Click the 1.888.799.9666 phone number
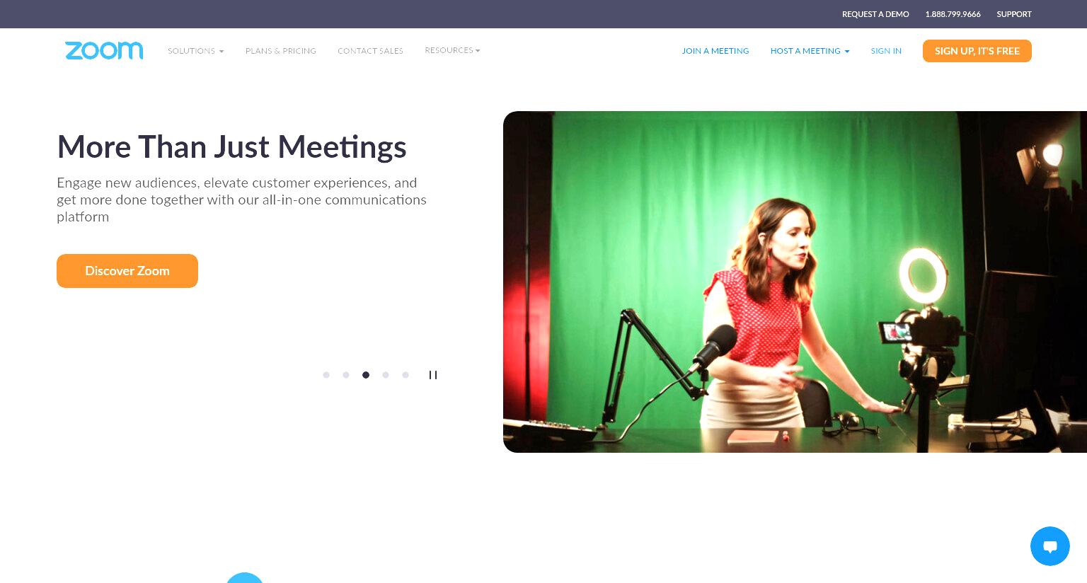The height and width of the screenshot is (583, 1087). click(x=953, y=14)
